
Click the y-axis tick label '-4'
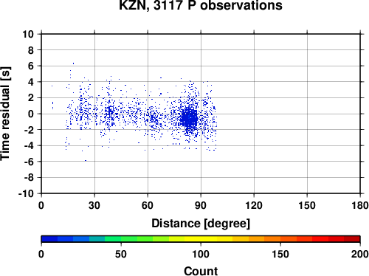click(x=29, y=146)
